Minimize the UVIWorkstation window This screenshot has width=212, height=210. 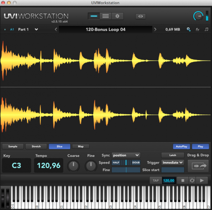pos(9,3)
